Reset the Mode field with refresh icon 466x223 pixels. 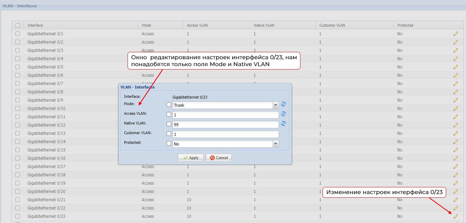pos(283,104)
